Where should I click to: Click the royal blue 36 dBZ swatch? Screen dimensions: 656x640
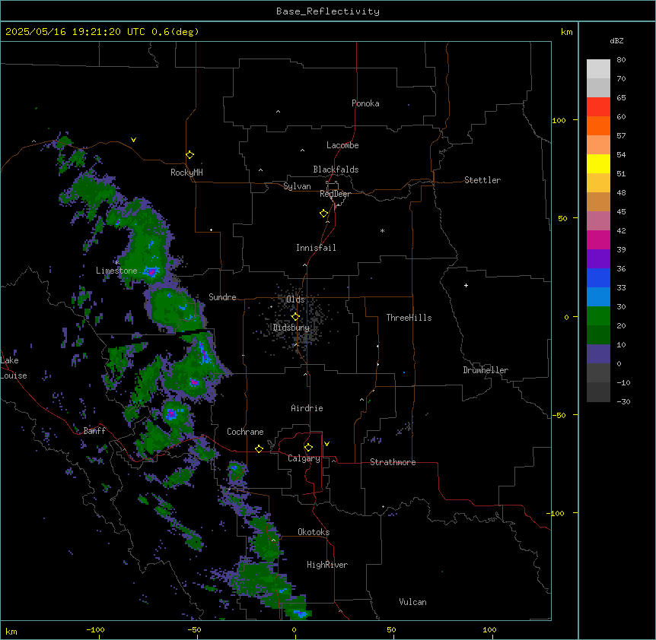coord(598,277)
